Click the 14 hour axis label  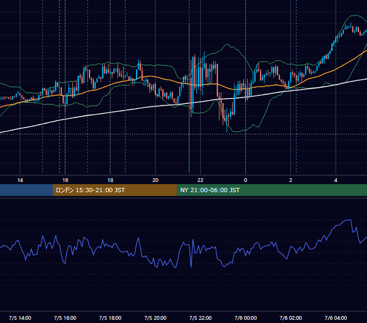[x=20, y=180]
